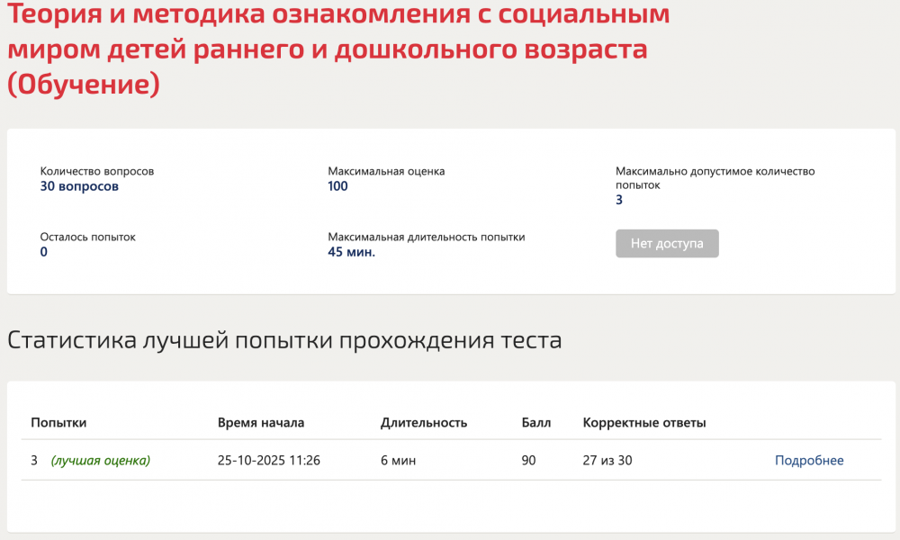Click the "45 мин." max duration value
Image resolution: width=900 pixels, height=540 pixels.
tap(351, 252)
